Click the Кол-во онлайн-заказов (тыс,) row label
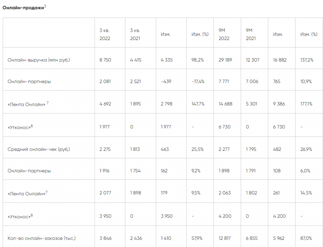 pyautogui.click(x=42, y=238)
